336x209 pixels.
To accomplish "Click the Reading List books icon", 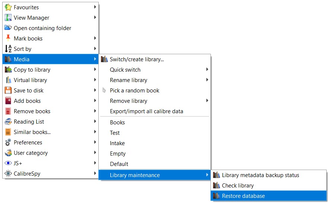I will pos(8,121).
